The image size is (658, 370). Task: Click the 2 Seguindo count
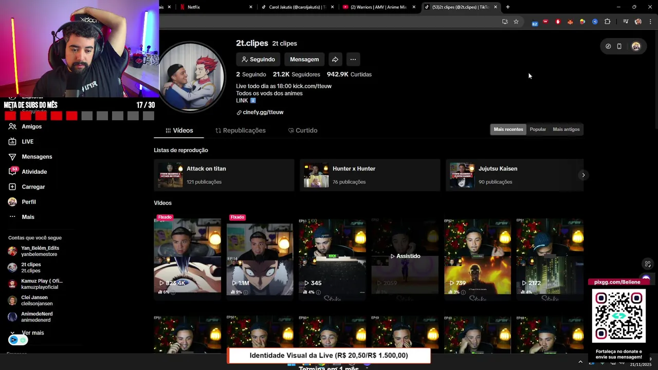(x=251, y=75)
